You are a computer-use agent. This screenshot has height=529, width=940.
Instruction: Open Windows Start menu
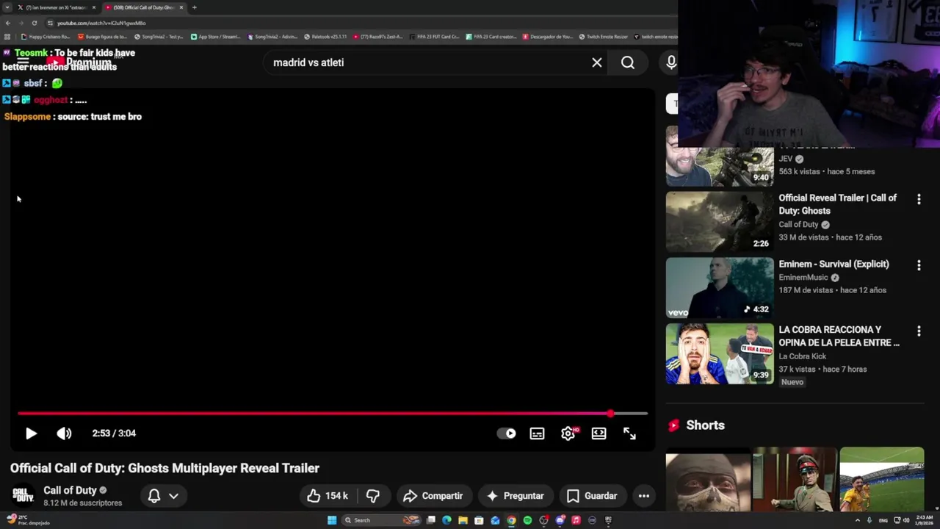click(332, 520)
